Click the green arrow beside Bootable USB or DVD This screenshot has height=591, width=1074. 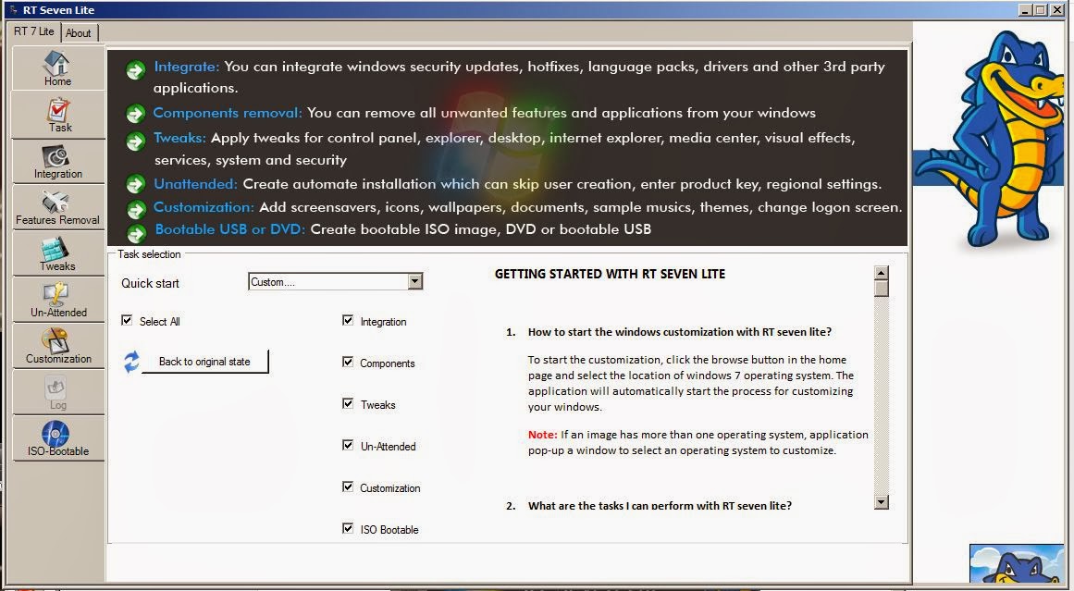click(x=136, y=233)
